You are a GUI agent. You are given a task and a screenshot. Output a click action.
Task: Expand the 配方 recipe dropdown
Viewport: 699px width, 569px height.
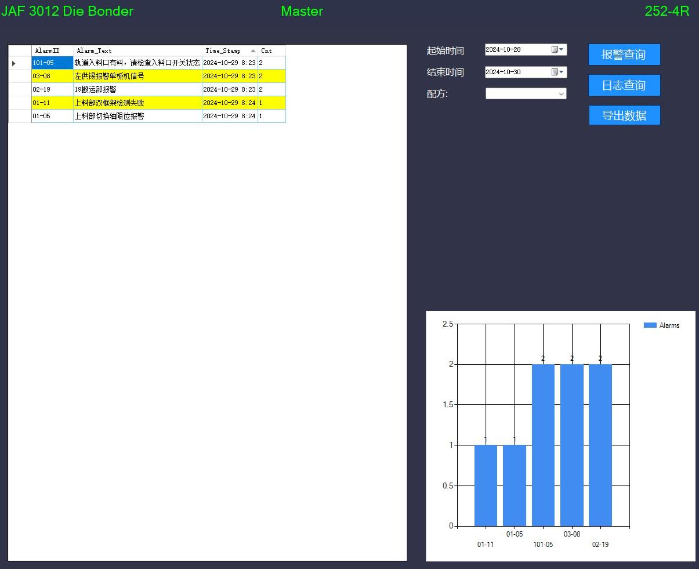pos(561,94)
